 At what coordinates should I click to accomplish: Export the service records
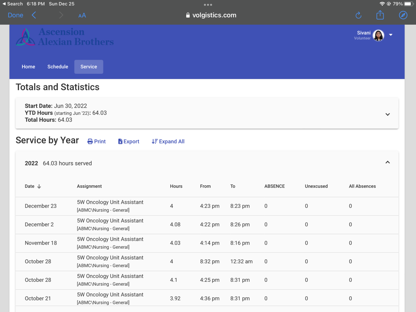pos(129,141)
